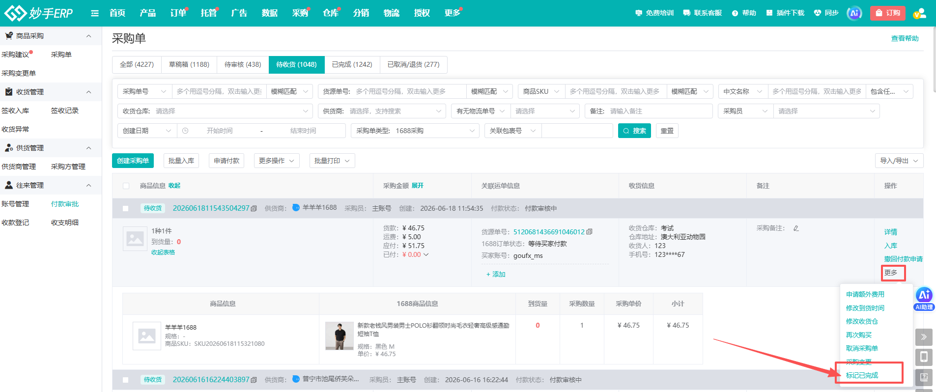
Task: Click the 搜索 button
Action: [x=634, y=131]
